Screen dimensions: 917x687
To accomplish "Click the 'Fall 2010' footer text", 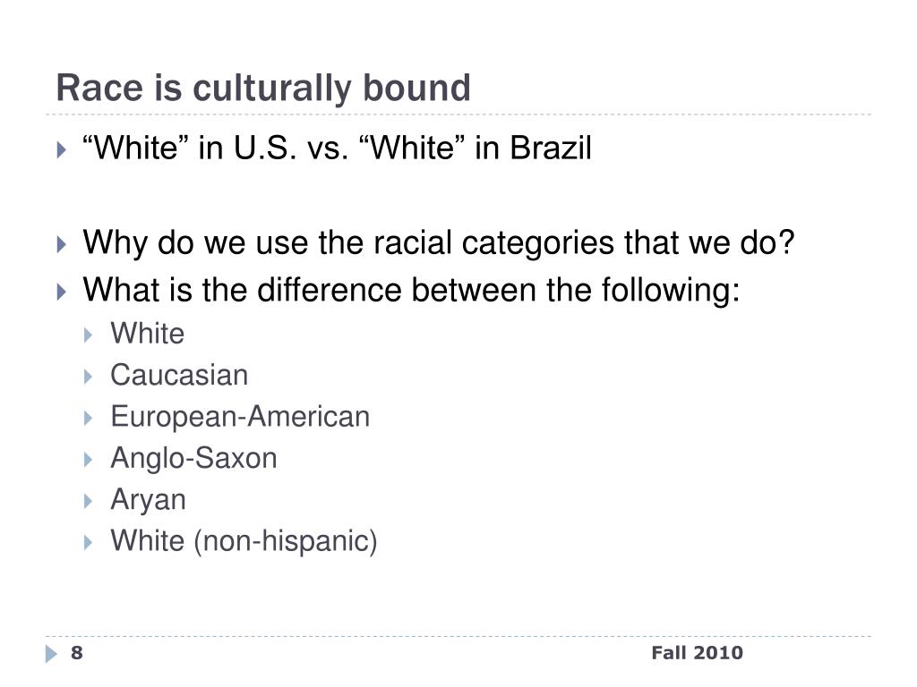I will coord(697,653).
